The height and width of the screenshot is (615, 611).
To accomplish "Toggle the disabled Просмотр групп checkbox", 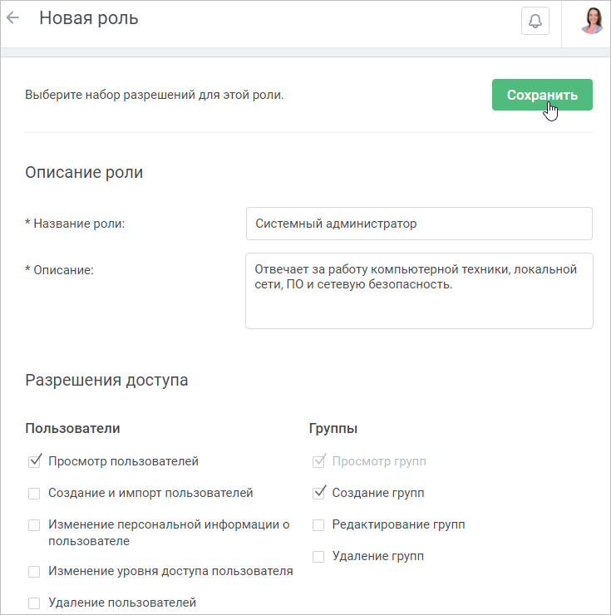I will pyautogui.click(x=318, y=461).
